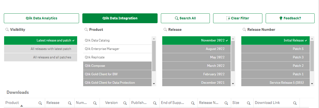The height and width of the screenshot is (108, 319).
Task: Click the Version column header text
Action: click(x=111, y=103)
